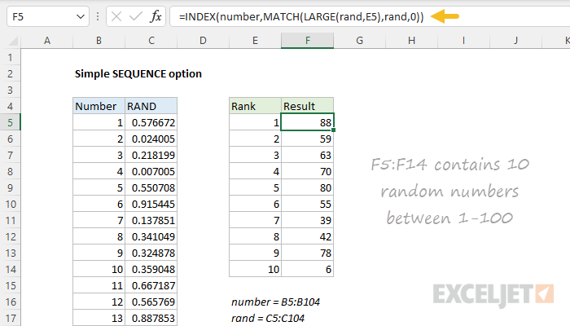The width and height of the screenshot is (570, 326).
Task: Select column A header
Action: [x=47, y=41]
